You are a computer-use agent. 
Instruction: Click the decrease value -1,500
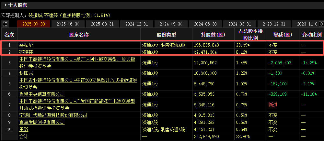pyautogui.click(x=275, y=73)
